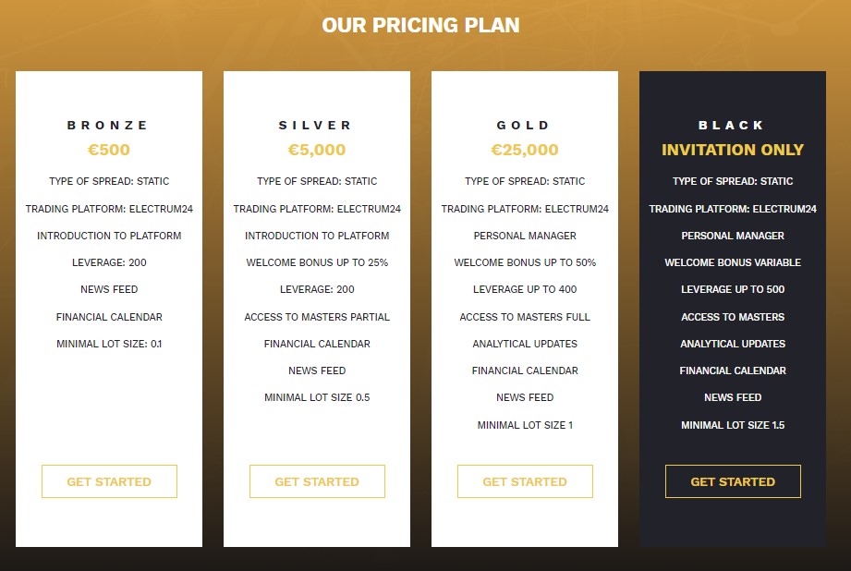Click the €25,000 price text

point(525,150)
